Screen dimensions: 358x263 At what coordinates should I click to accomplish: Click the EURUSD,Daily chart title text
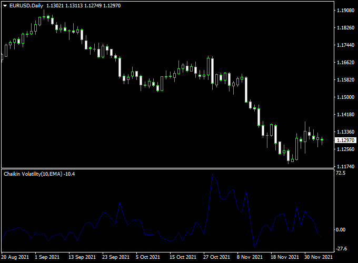pos(26,6)
